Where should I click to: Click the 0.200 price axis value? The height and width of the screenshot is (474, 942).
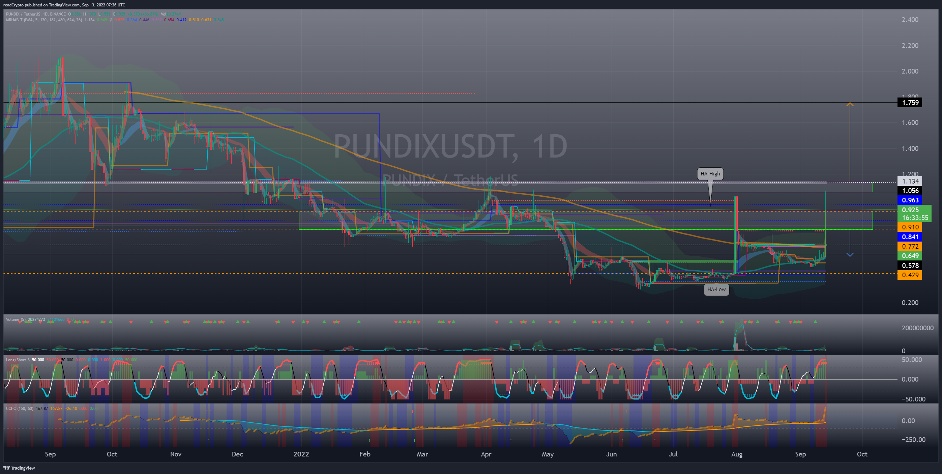coord(909,303)
